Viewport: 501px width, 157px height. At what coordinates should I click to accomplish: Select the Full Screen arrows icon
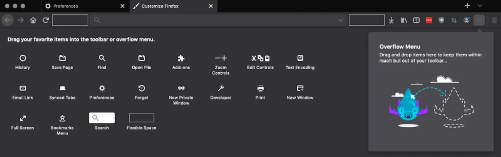coord(23,118)
